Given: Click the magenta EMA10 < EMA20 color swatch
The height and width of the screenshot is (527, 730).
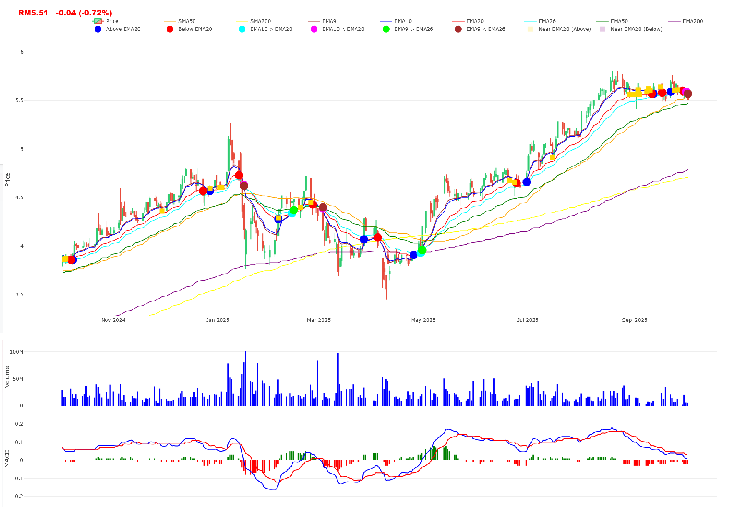Looking at the screenshot, I should pyautogui.click(x=314, y=29).
